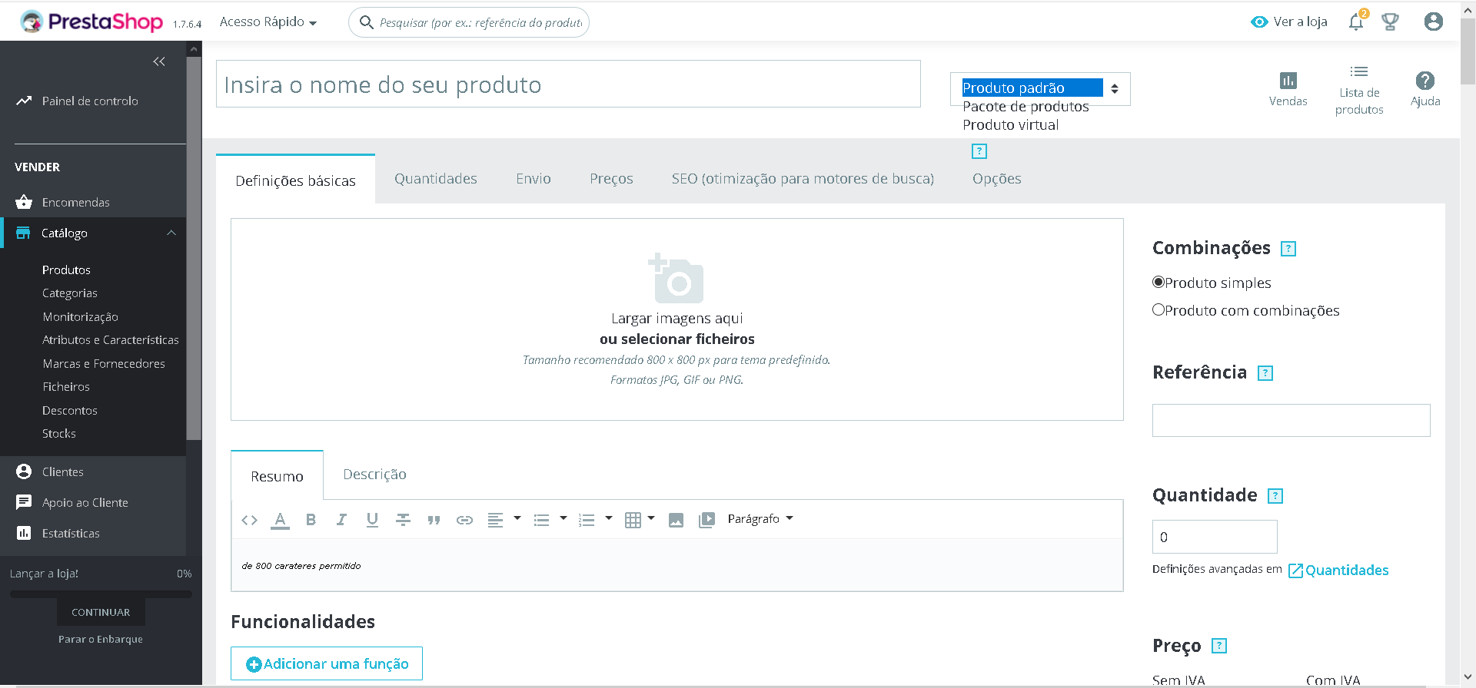Image resolution: width=1476 pixels, height=688 pixels.
Task: Click ou selecionar ficheiros link
Action: pyautogui.click(x=677, y=339)
